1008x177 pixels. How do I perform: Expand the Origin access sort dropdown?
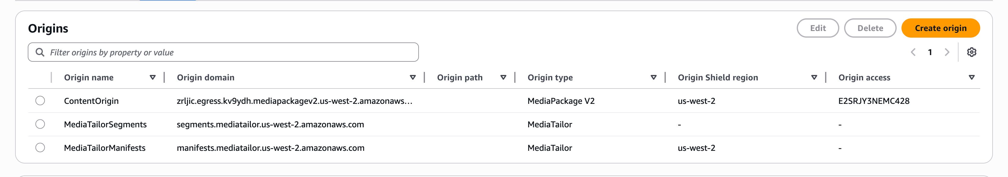tap(971, 77)
